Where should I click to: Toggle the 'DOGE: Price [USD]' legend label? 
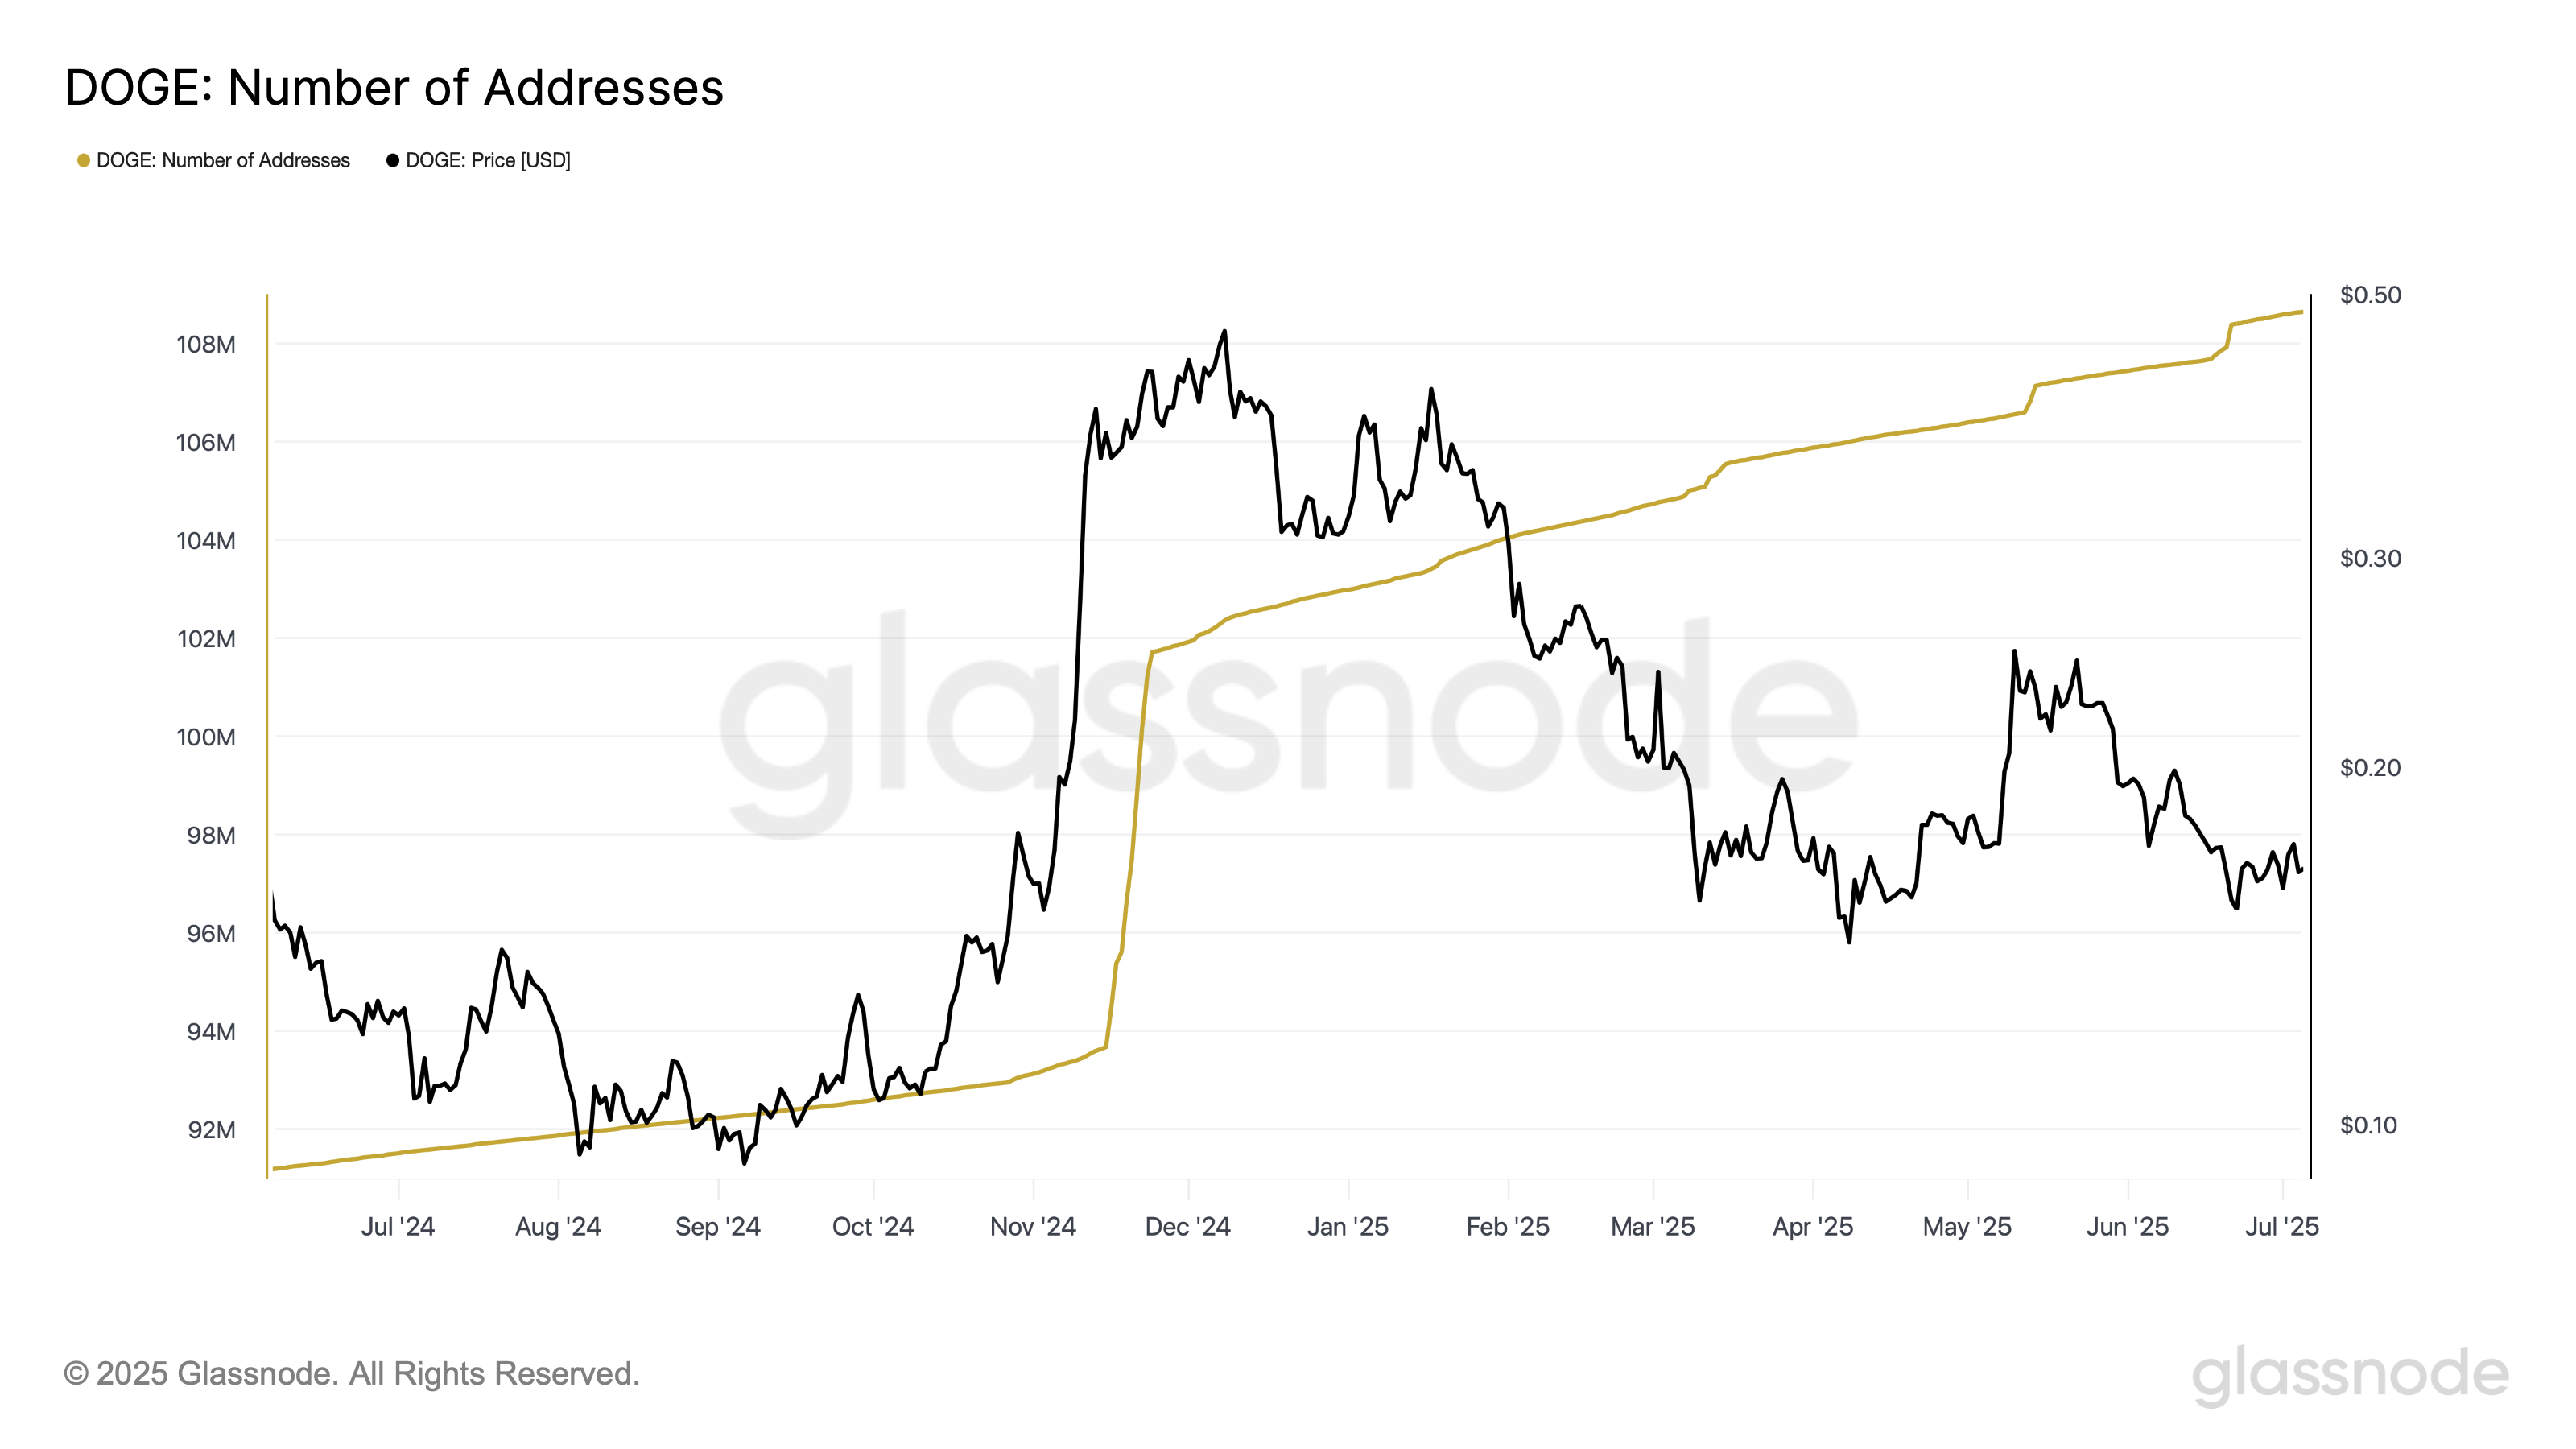(x=488, y=161)
